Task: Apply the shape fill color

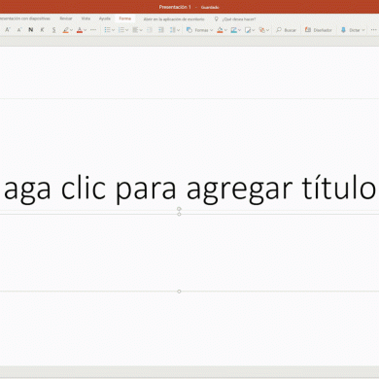Action: tap(220, 30)
